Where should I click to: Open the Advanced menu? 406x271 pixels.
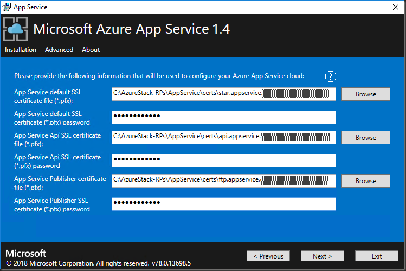pyautogui.click(x=59, y=50)
